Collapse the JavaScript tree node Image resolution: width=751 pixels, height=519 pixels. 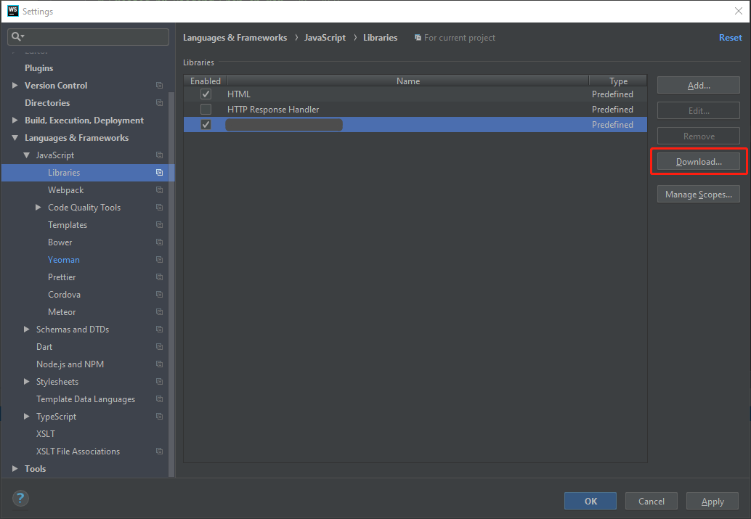coord(26,155)
